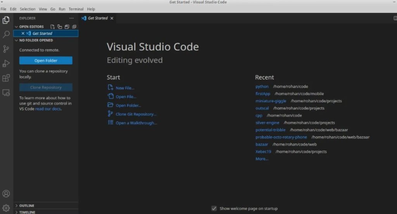Open recent project outscal
Viewport: 397px width, 214px height.
point(262,108)
